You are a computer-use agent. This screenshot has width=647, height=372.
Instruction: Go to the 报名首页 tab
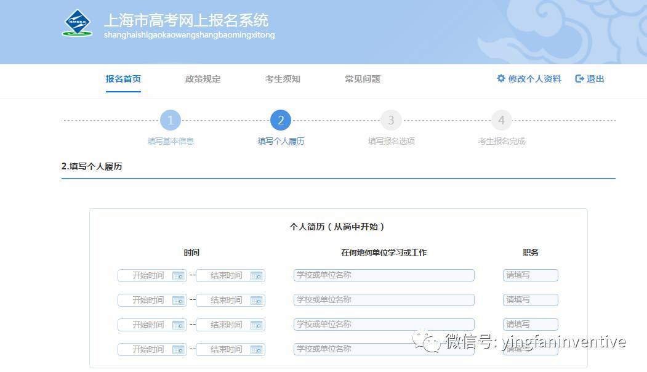pyautogui.click(x=123, y=79)
